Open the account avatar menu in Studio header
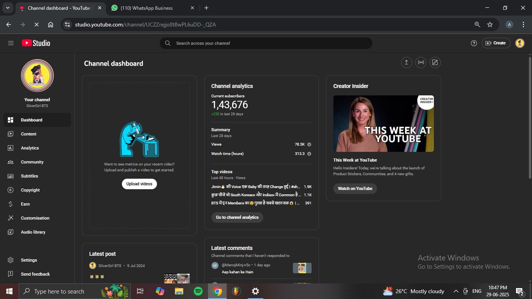Screen dimensions: 532x299 point(520,43)
